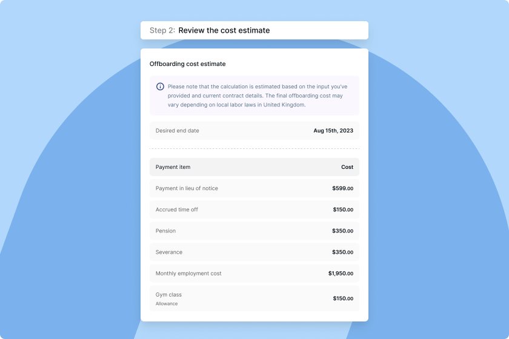Click the Desired end date label
Image resolution: width=509 pixels, height=339 pixels.
click(x=177, y=131)
